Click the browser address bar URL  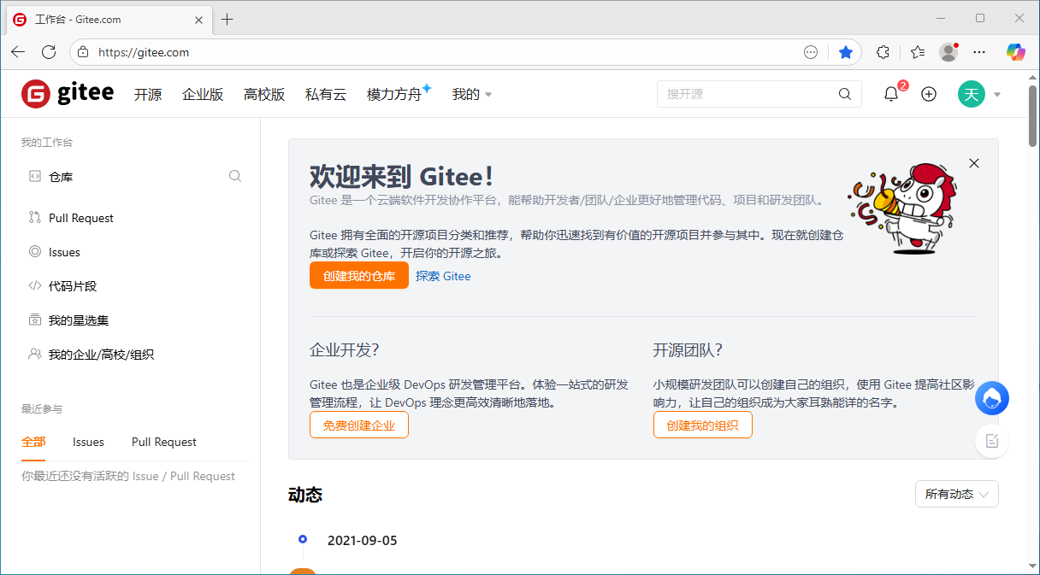[144, 52]
